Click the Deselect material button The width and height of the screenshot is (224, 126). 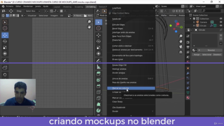(x=217, y=55)
